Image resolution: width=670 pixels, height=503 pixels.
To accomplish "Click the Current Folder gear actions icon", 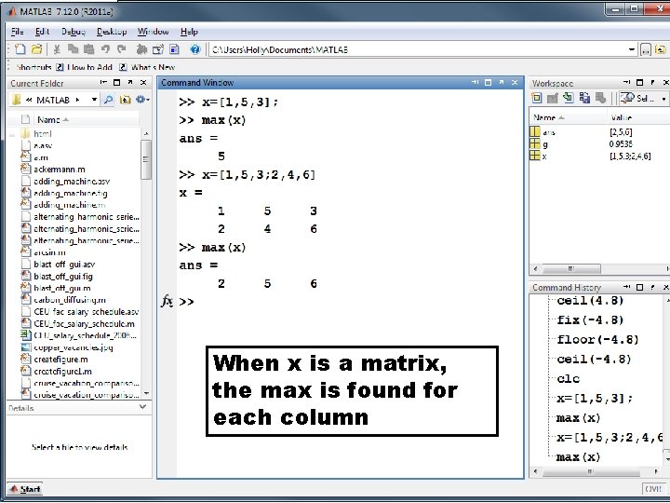I will click(x=142, y=100).
